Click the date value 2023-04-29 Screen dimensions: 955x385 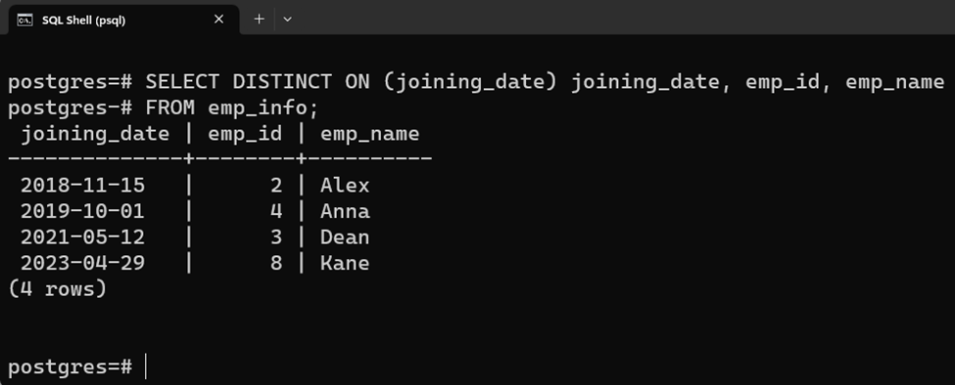82,263
